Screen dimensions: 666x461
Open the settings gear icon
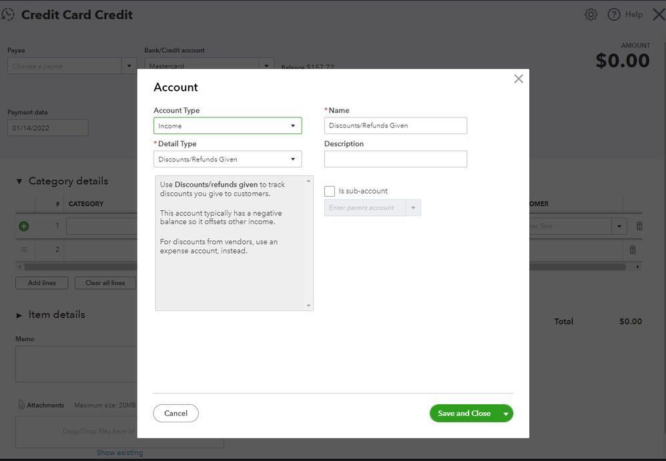click(x=591, y=15)
